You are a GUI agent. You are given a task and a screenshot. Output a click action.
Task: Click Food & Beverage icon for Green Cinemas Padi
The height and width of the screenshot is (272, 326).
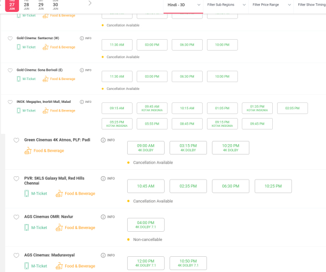coord(28,151)
